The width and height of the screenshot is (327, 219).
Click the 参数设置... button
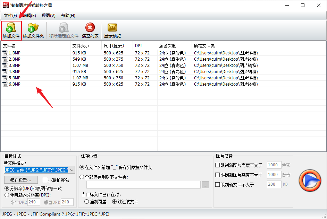coord(21,180)
